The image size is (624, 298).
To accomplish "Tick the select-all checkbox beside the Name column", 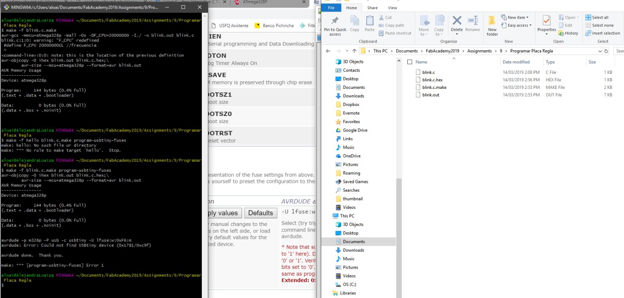I will click(410, 62).
